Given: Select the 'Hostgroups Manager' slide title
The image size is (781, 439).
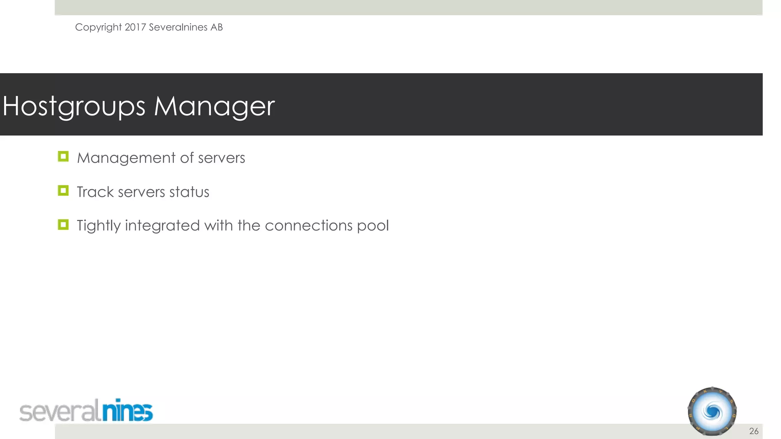Looking at the screenshot, I should click(x=138, y=106).
